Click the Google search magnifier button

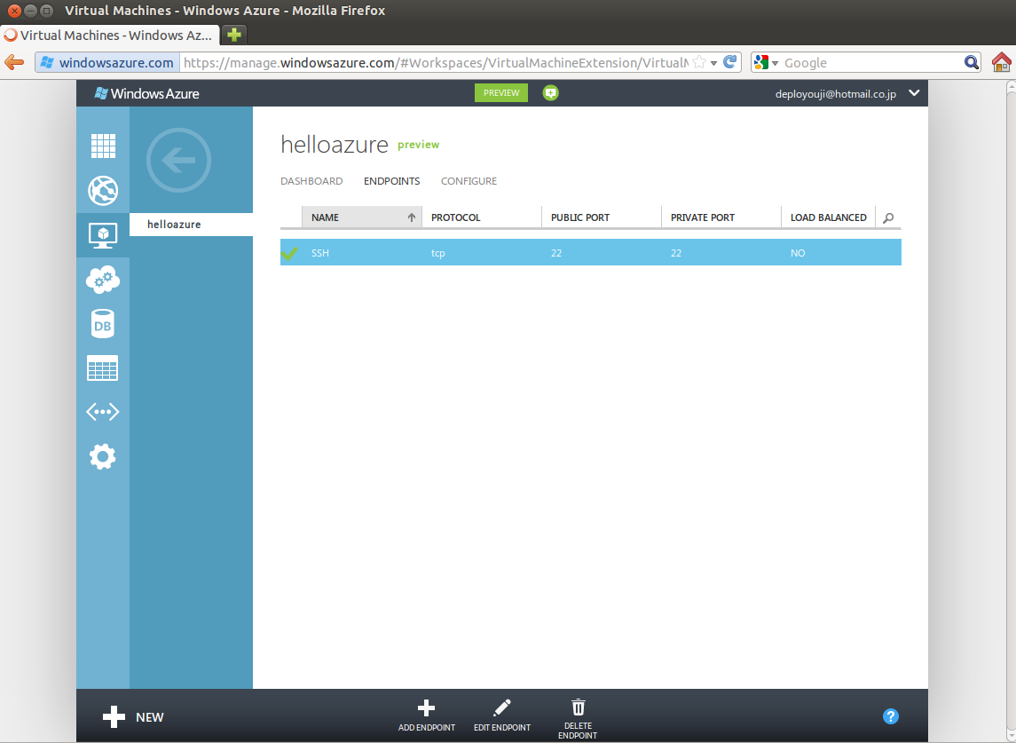(972, 62)
